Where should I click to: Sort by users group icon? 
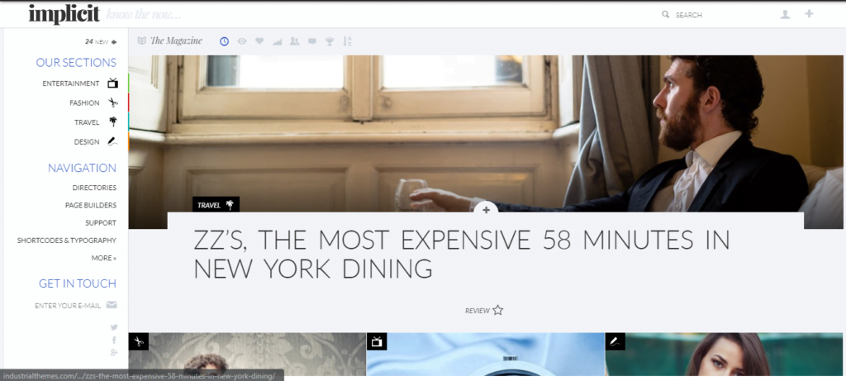294,41
